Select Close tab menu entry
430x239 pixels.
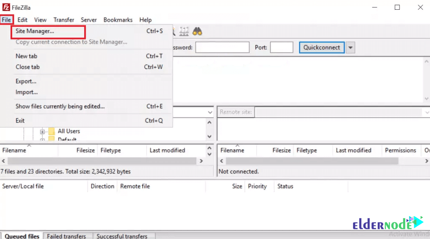(89, 67)
